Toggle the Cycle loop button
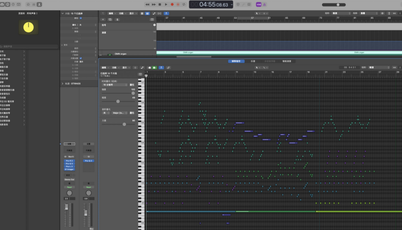The image size is (402, 230). pyautogui.click(x=184, y=4)
